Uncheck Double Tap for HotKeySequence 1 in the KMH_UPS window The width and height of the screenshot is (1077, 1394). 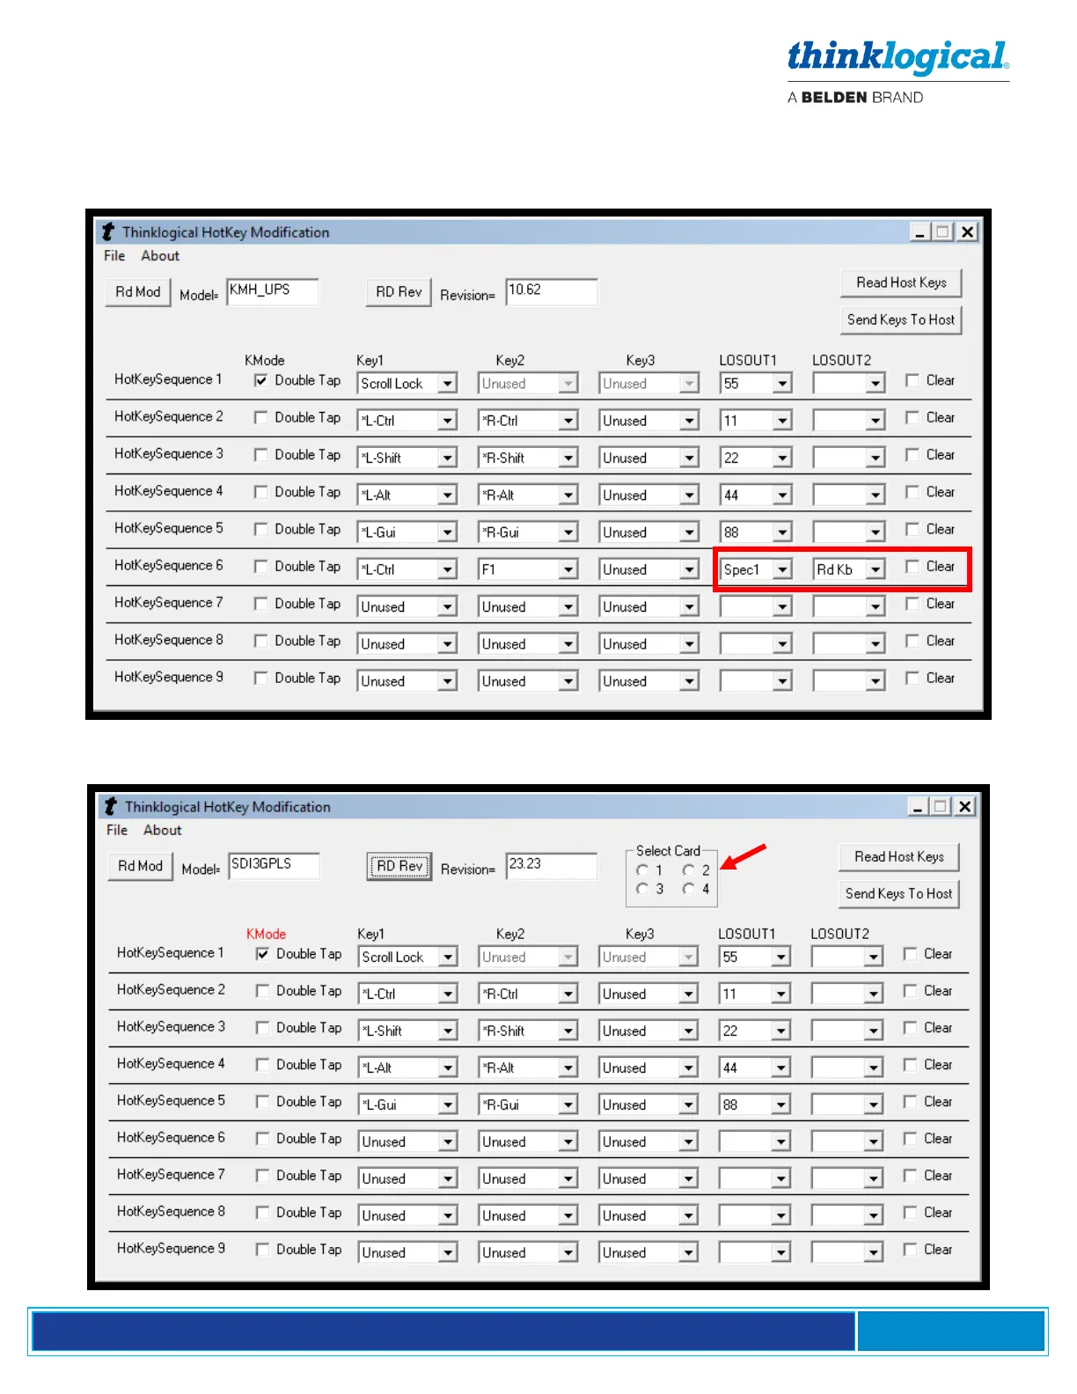[x=260, y=380]
